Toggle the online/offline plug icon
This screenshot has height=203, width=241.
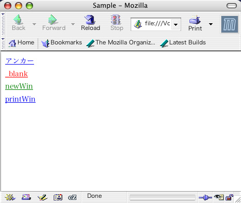pos(205,197)
